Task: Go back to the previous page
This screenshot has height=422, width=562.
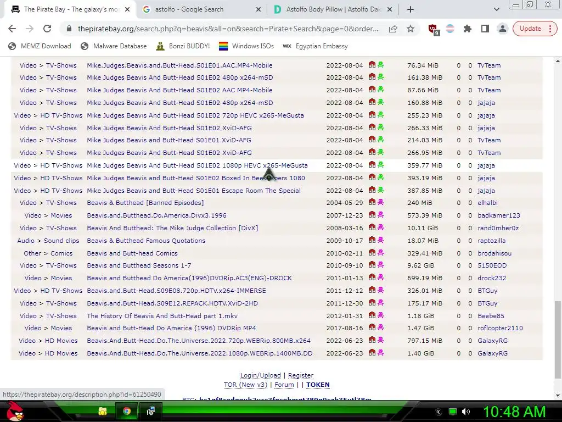Action: pos(12,29)
